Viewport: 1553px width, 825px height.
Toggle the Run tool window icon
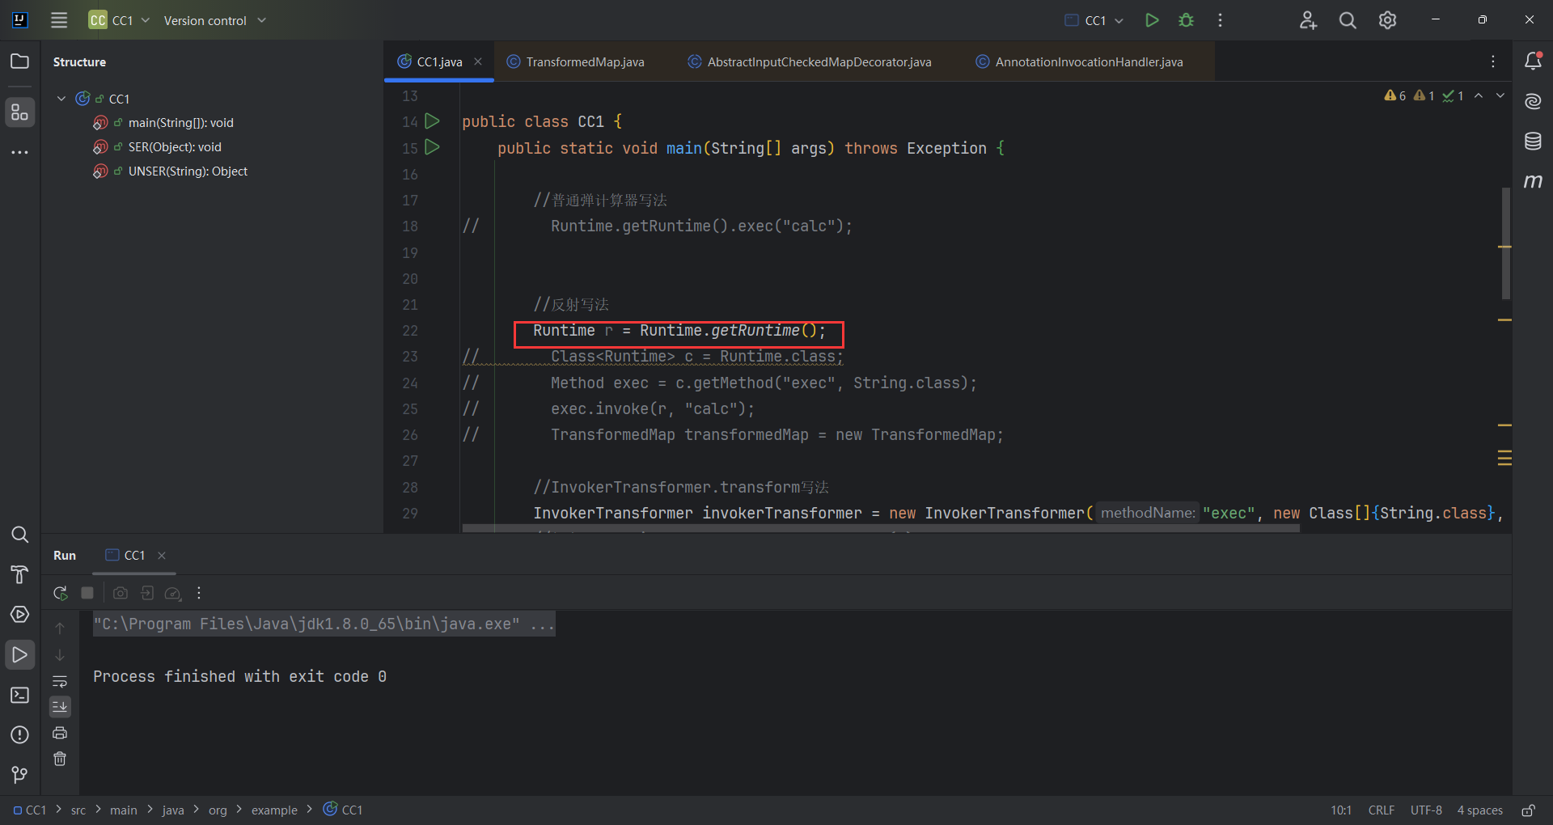point(19,654)
